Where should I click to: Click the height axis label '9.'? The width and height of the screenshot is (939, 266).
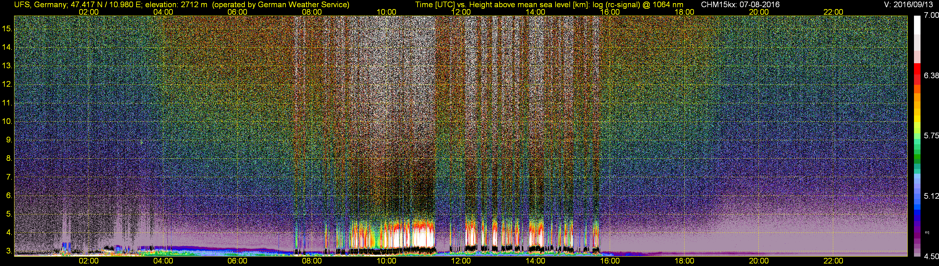point(9,140)
